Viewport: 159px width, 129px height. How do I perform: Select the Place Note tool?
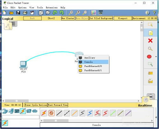pos(150,33)
